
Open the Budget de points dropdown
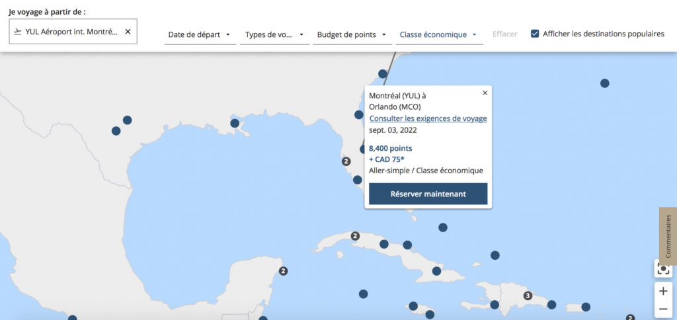(352, 34)
